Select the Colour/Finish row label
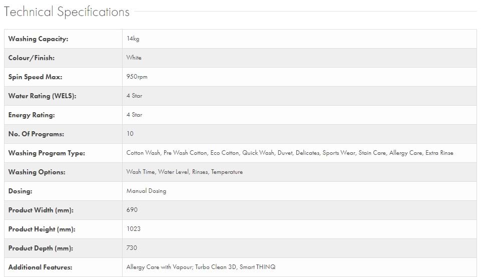Screen dimensions: 483x277 (32, 58)
